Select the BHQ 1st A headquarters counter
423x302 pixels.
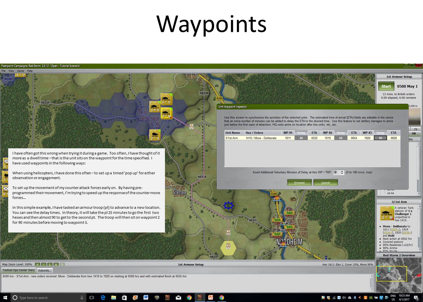point(155,107)
